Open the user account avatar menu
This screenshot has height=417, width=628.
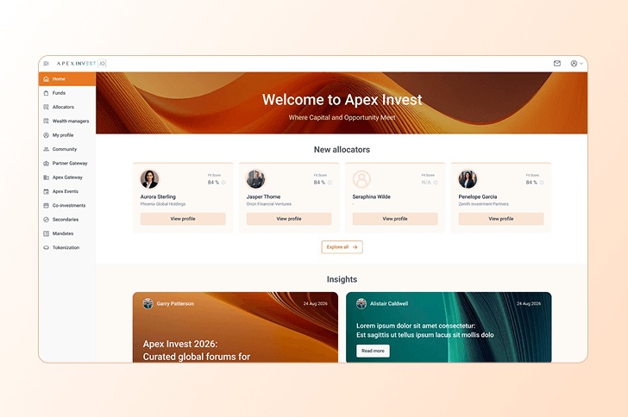click(x=576, y=63)
